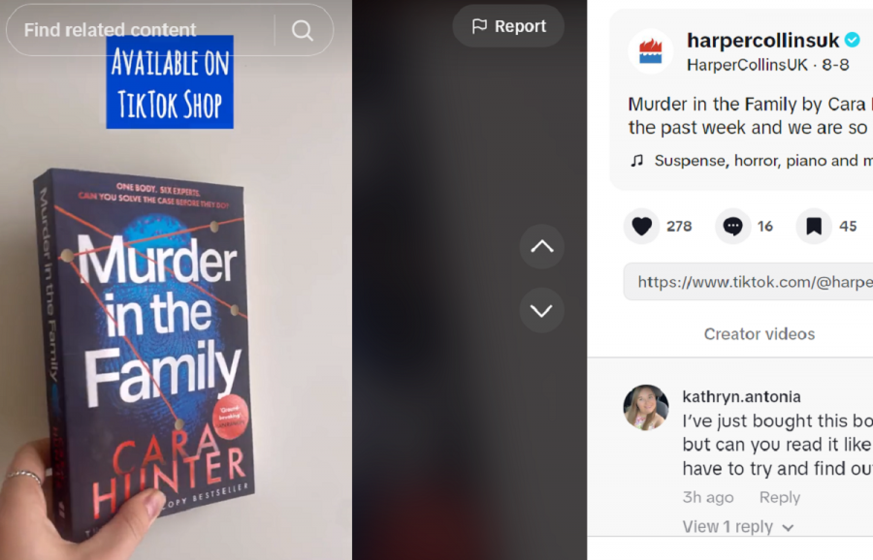
Task: Click the Report flag button
Action: point(508,26)
